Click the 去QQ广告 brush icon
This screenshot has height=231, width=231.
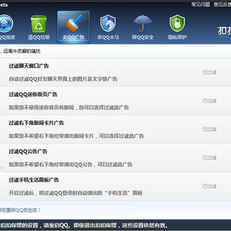(x=73, y=23)
